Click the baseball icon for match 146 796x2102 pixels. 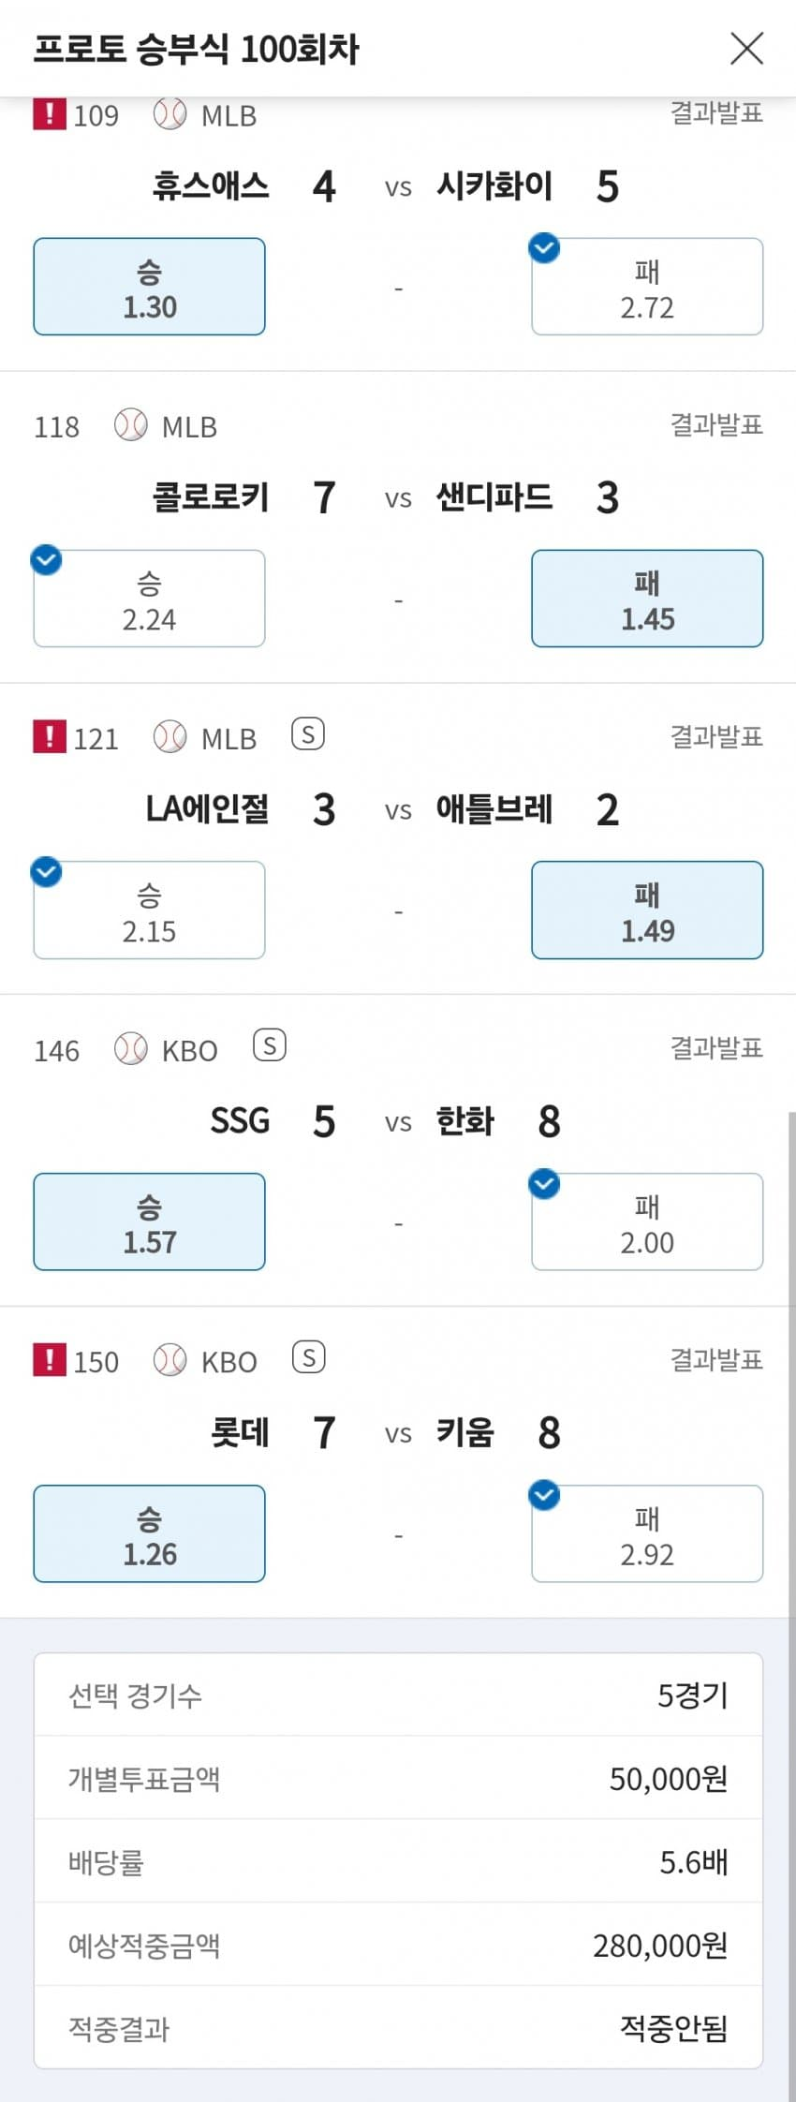click(x=130, y=1049)
